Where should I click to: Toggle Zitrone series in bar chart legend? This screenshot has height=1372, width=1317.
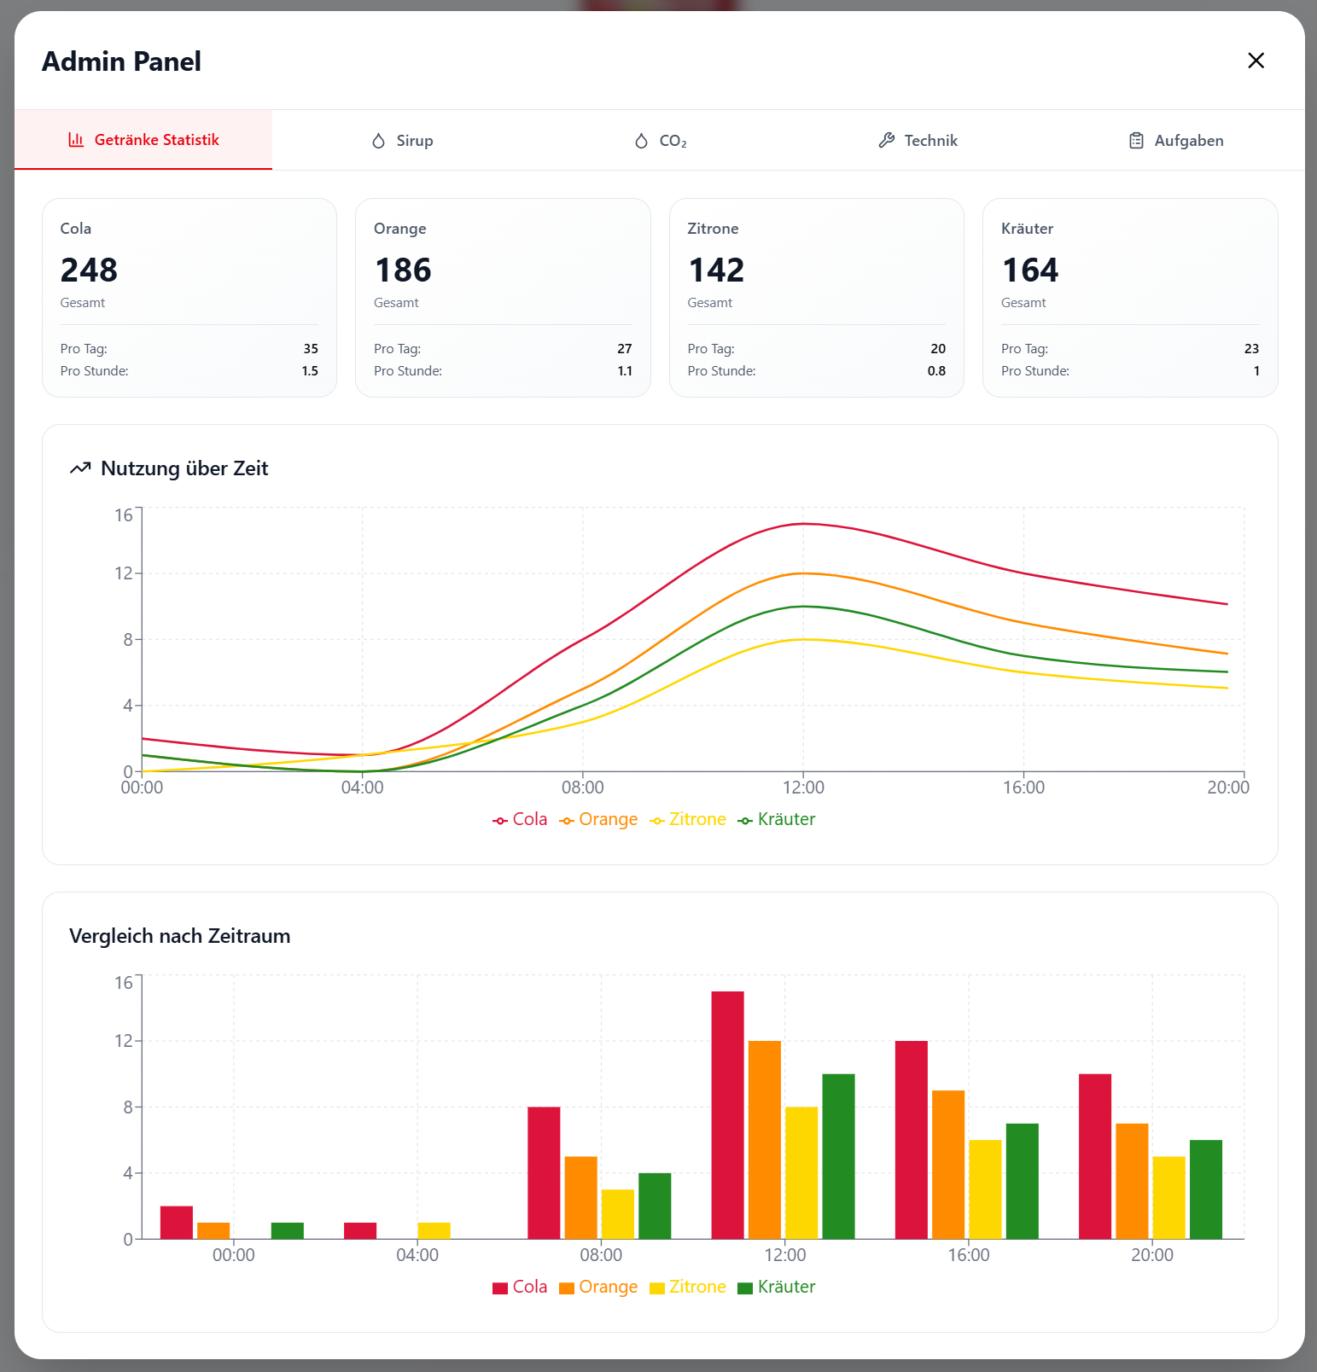point(688,1287)
